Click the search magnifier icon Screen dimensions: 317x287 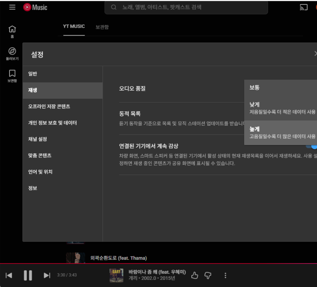pyautogui.click(x=114, y=7)
